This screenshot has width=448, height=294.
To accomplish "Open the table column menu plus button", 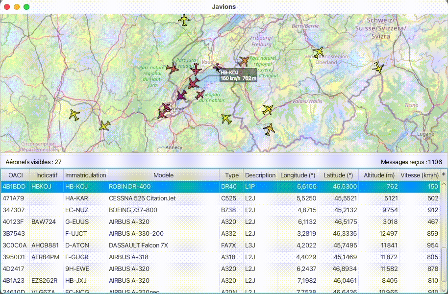I will pos(444,174).
